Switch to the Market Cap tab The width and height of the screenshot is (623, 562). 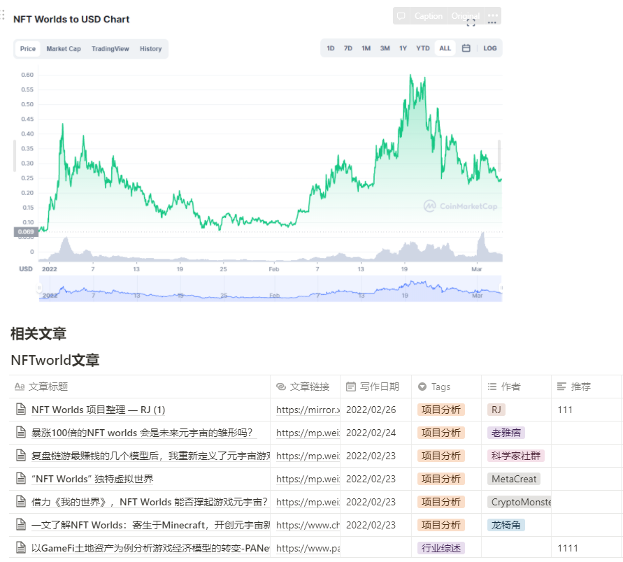(x=64, y=48)
